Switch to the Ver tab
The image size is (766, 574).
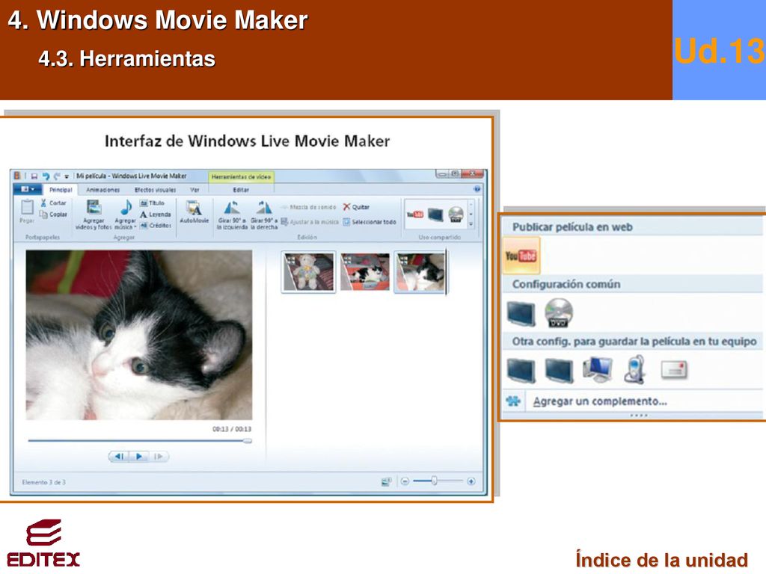pos(194,190)
